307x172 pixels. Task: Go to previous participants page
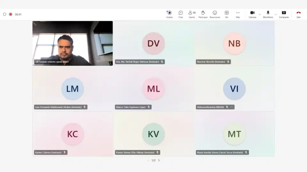click(x=148, y=160)
